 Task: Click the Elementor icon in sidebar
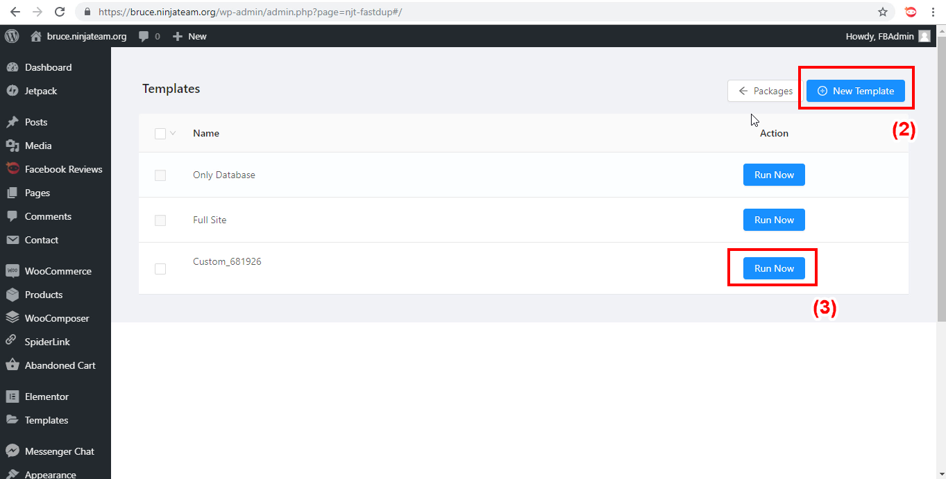[12, 397]
